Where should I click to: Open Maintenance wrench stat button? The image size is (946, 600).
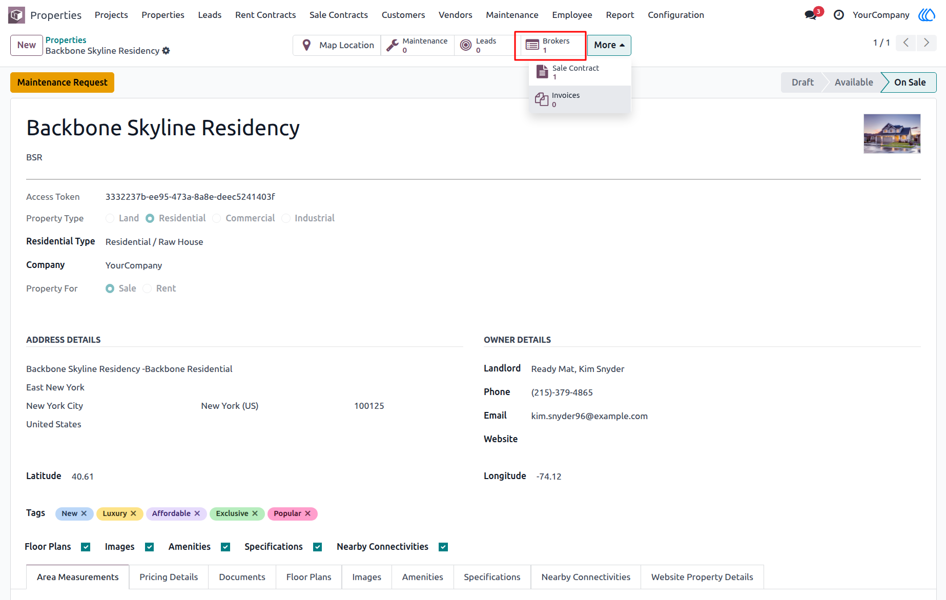click(x=418, y=45)
